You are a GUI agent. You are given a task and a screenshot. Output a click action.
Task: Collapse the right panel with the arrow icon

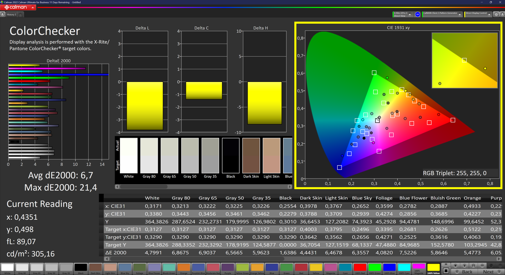tap(502, 14)
